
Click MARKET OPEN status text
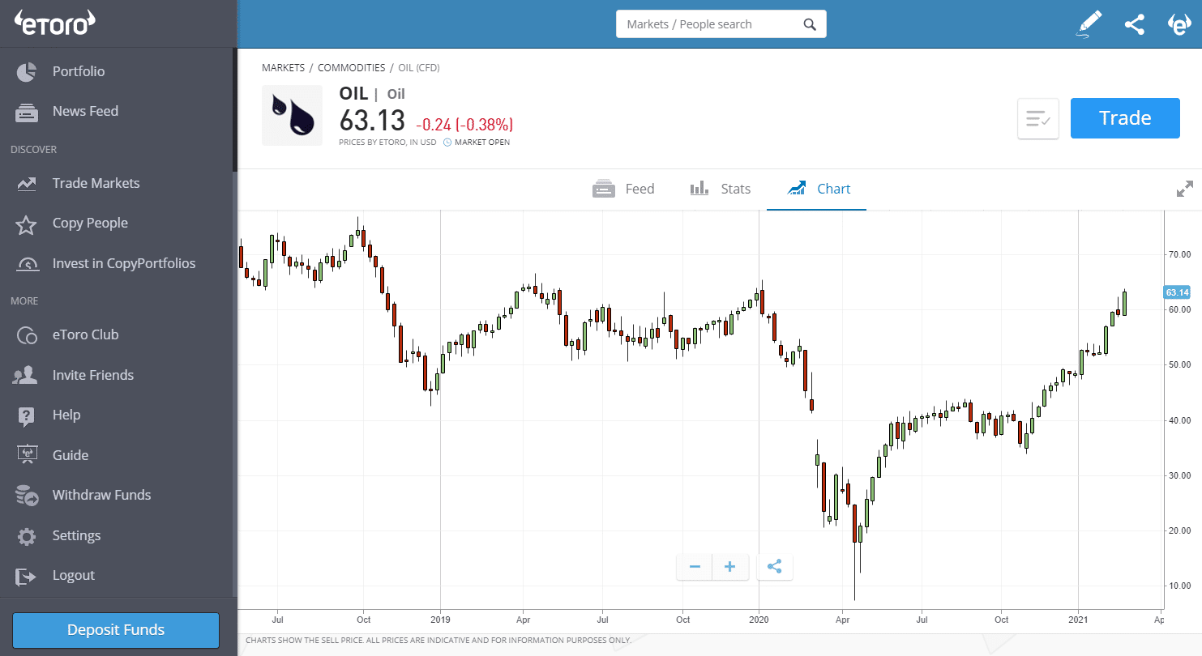(482, 143)
